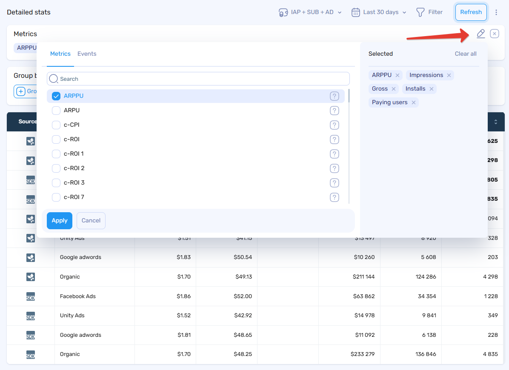
Task: Check the ARPU metric checkbox
Action: pyautogui.click(x=56, y=111)
